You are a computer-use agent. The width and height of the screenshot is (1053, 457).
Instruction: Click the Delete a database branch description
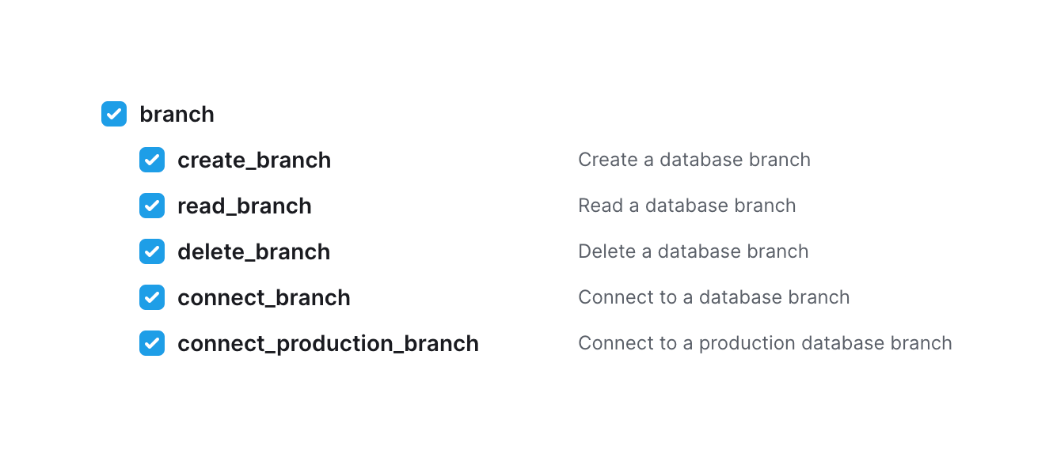pos(693,251)
